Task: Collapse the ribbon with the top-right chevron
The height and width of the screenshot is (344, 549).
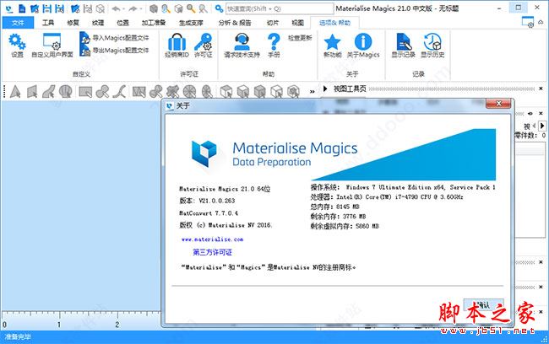Action: [541, 22]
